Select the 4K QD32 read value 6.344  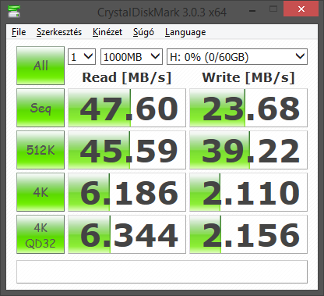(x=127, y=234)
